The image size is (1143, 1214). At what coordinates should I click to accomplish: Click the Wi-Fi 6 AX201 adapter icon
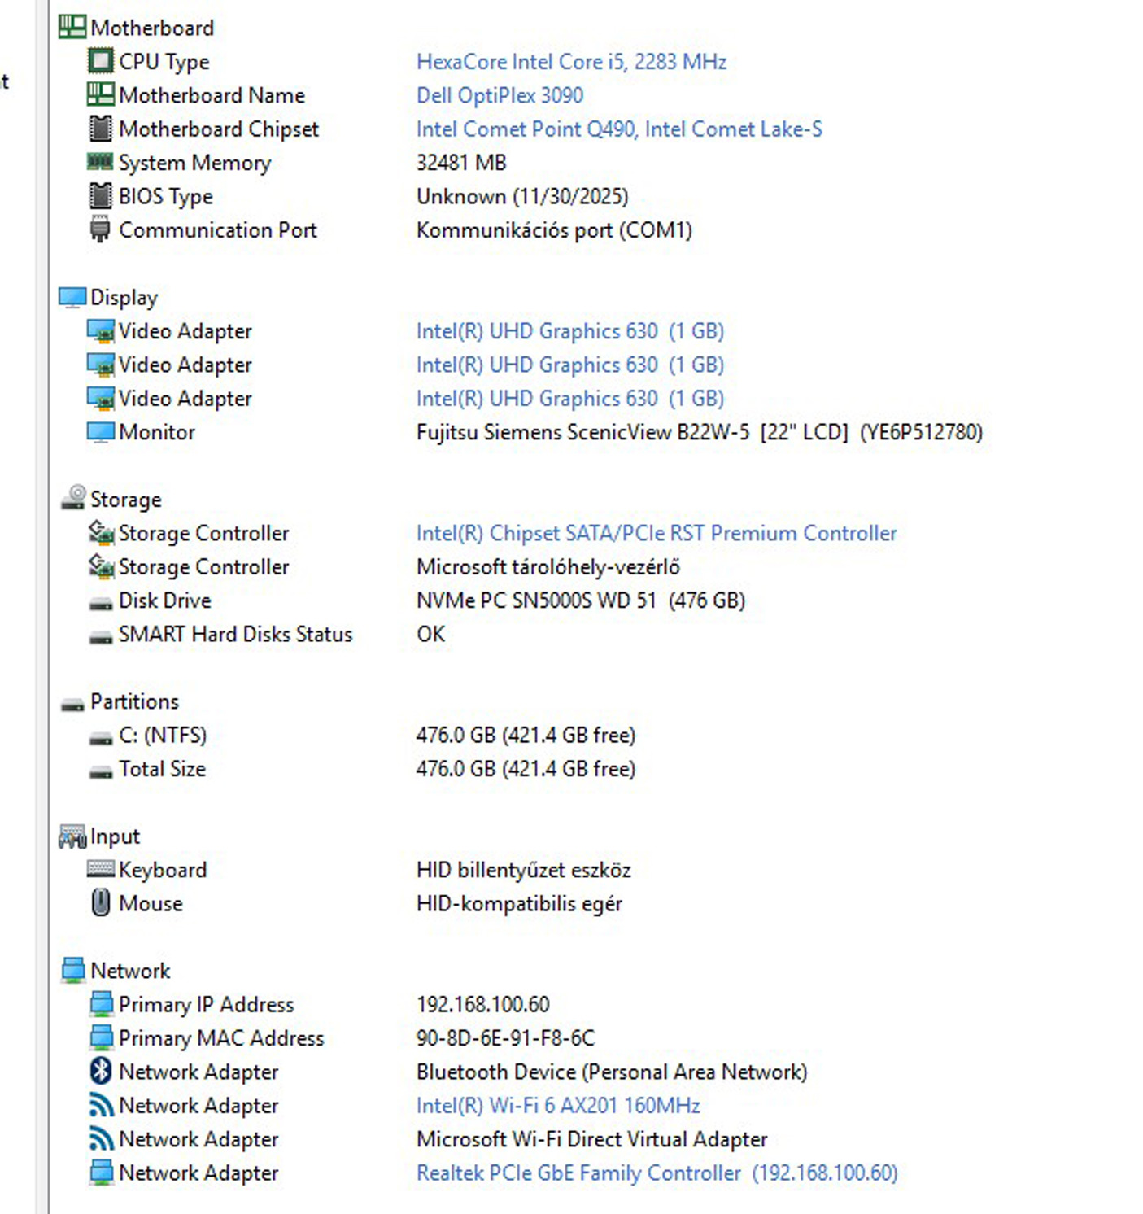point(101,1105)
